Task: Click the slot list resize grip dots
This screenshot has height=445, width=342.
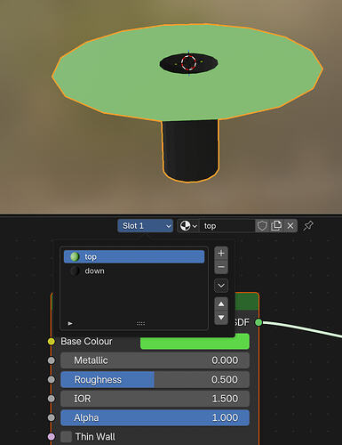Action: [140, 323]
